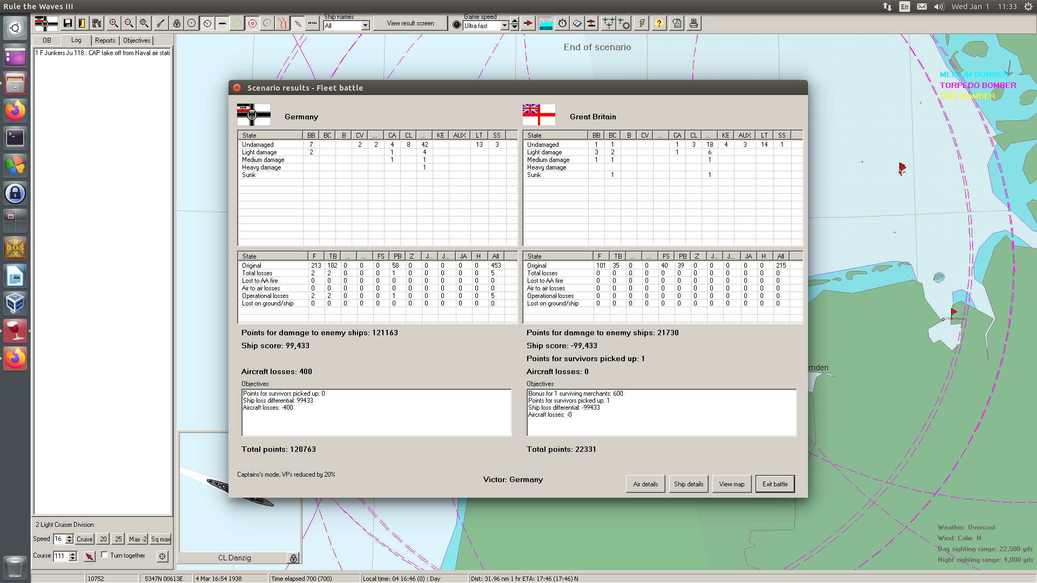Open the Terminal from the dock
This screenshot has height=583, width=1037.
tap(15, 138)
